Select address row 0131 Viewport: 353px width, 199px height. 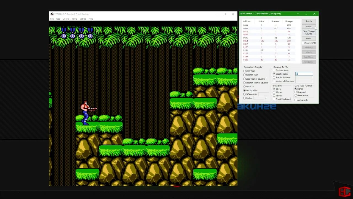pos(269,50)
